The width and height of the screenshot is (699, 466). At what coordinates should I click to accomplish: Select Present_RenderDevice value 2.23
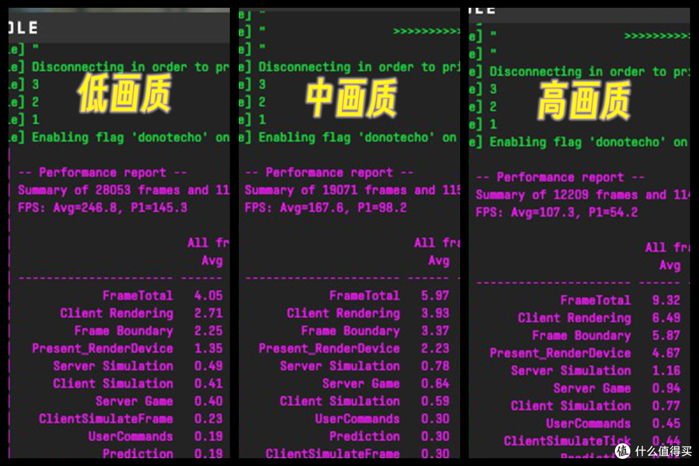click(435, 348)
